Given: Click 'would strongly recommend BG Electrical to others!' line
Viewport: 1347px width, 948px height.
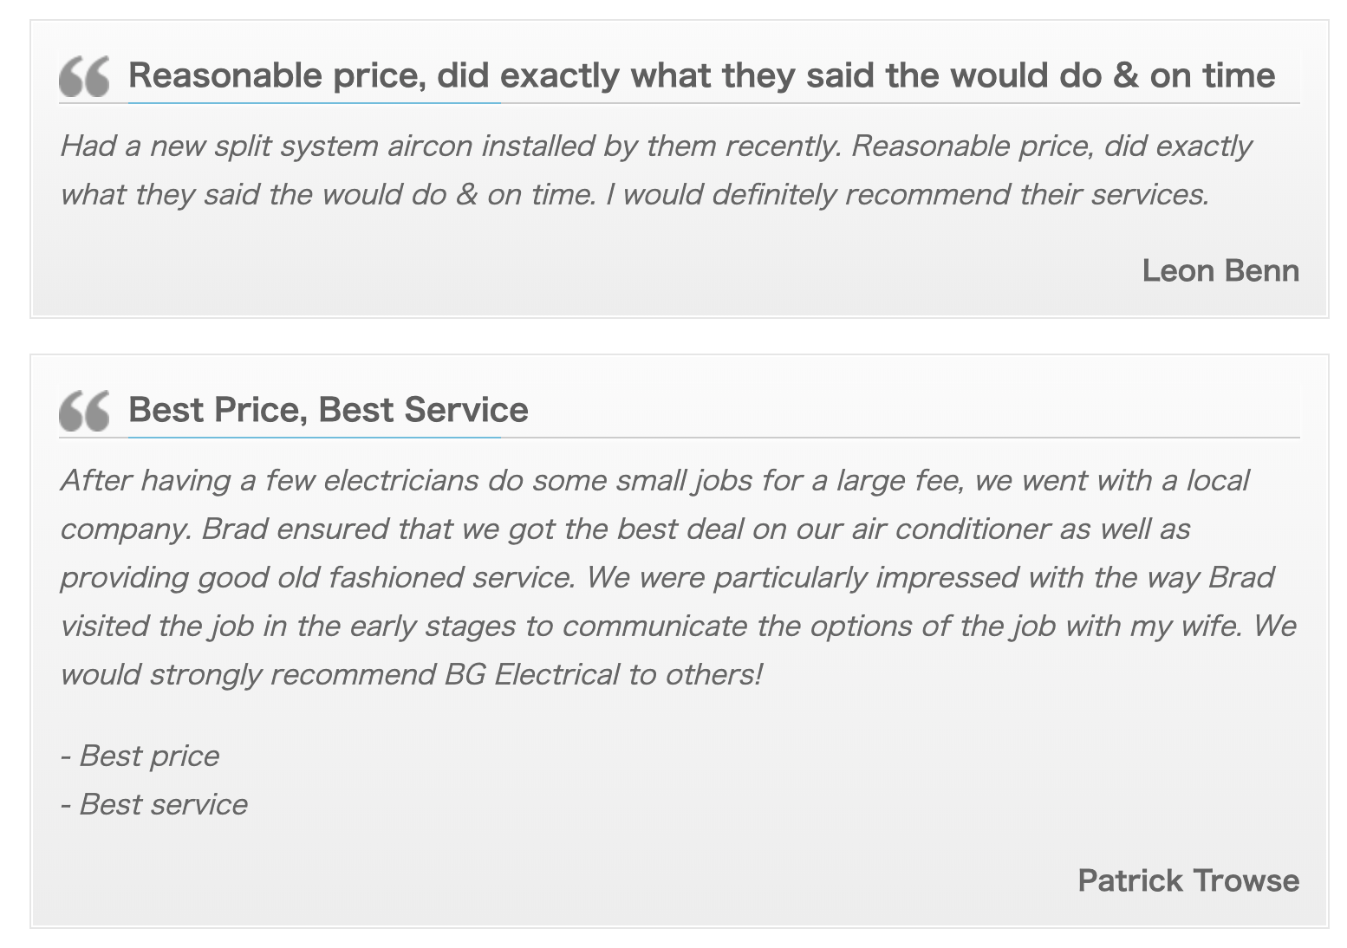Looking at the screenshot, I should pos(411,674).
